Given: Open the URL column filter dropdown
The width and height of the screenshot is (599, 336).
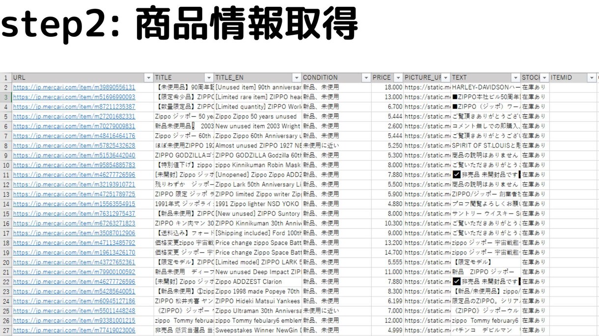Looking at the screenshot, I should [x=149, y=78].
